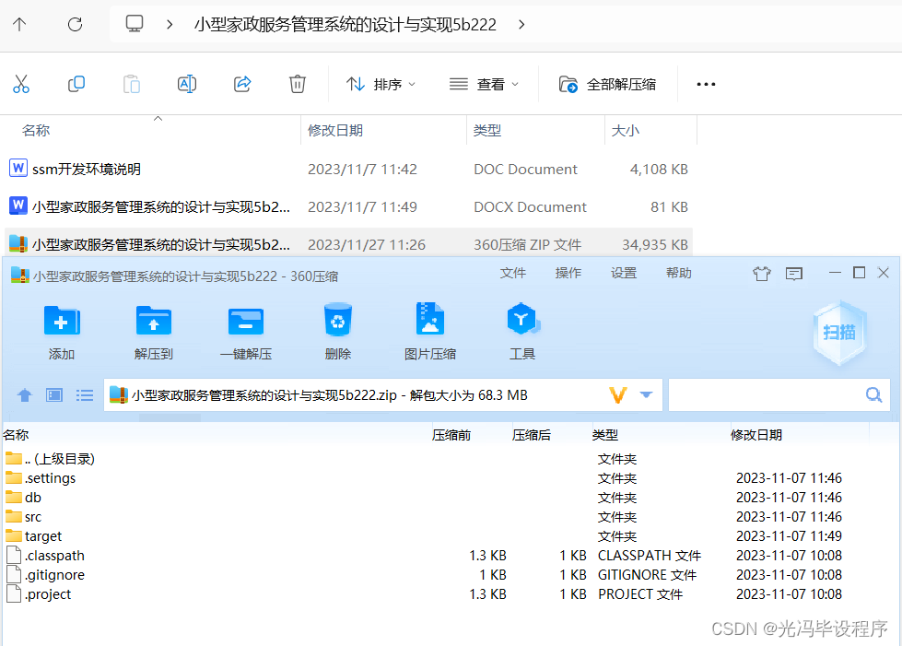Switch to large icon view in 360压缩
This screenshot has width=902, height=646.
53,394
